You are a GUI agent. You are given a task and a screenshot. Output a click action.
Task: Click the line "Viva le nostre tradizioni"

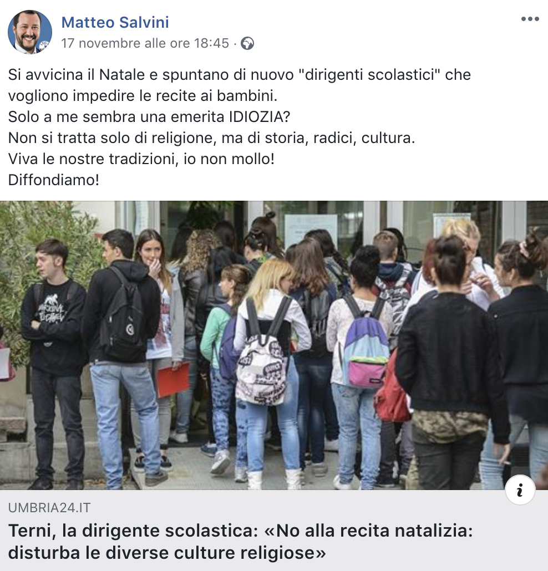click(141, 159)
